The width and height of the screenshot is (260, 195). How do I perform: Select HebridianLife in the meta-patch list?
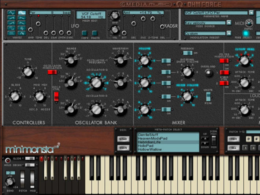pyautogui.click(x=168, y=142)
